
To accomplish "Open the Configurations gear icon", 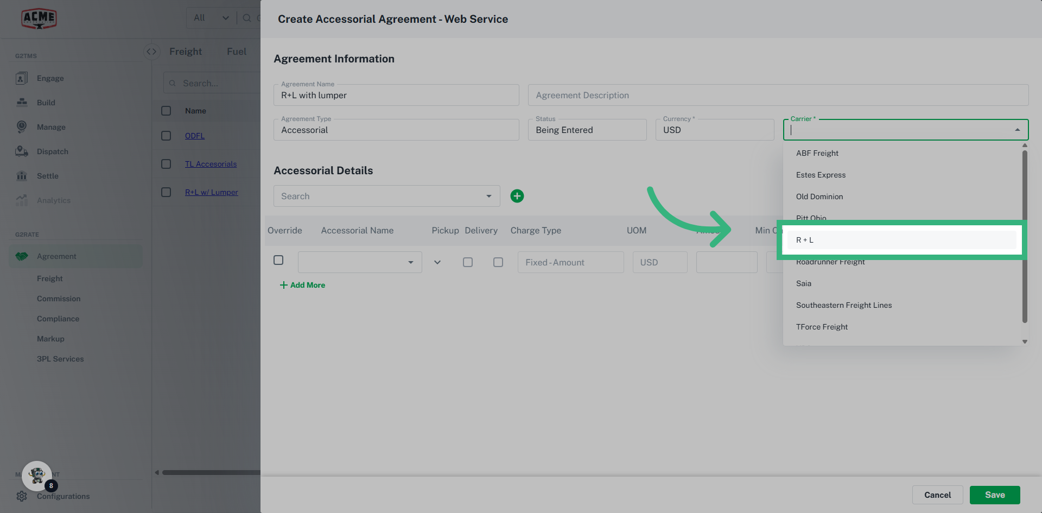I will tap(21, 496).
